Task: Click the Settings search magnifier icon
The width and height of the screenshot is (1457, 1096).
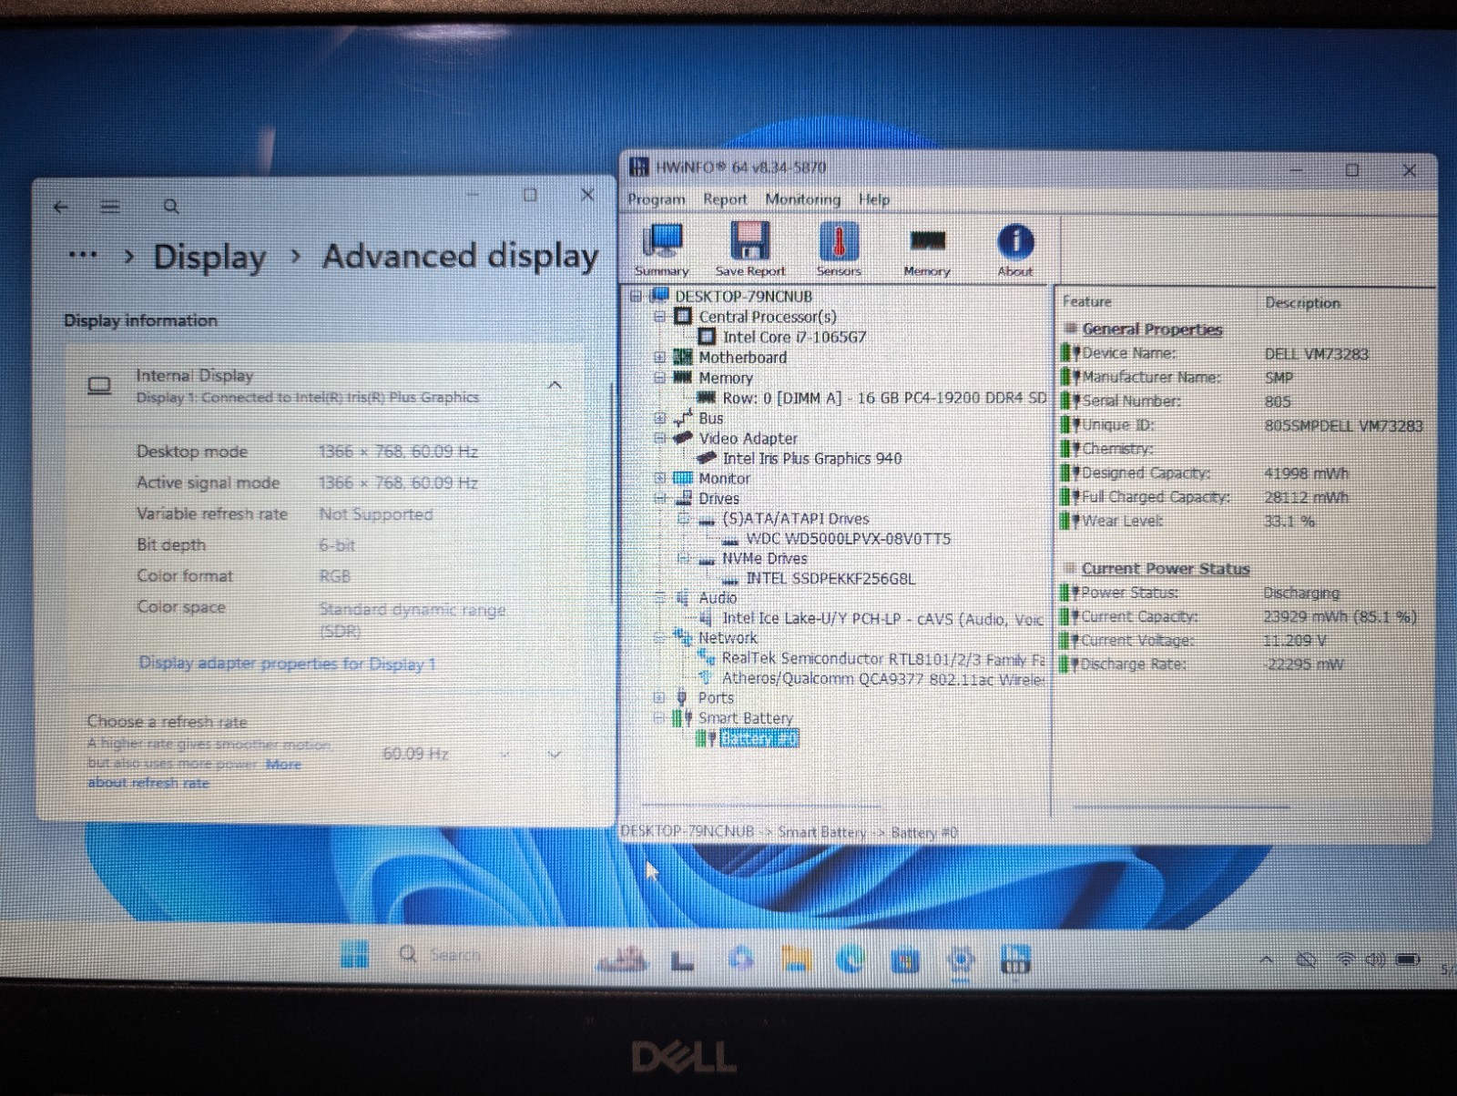Action: click(x=170, y=207)
